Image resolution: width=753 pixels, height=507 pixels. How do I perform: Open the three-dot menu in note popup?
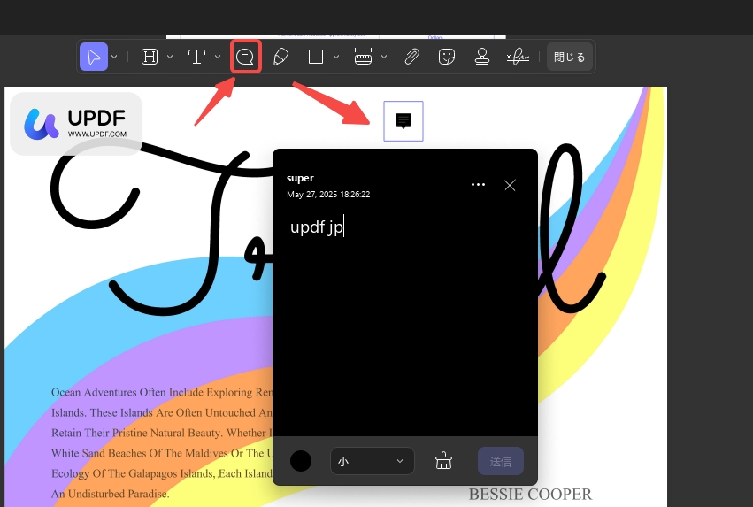pyautogui.click(x=478, y=185)
